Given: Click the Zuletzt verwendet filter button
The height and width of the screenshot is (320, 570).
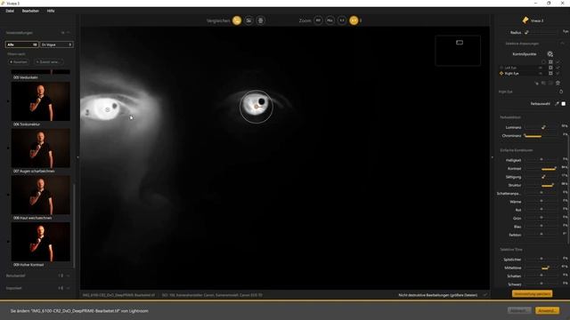Looking at the screenshot, I should 48,62.
